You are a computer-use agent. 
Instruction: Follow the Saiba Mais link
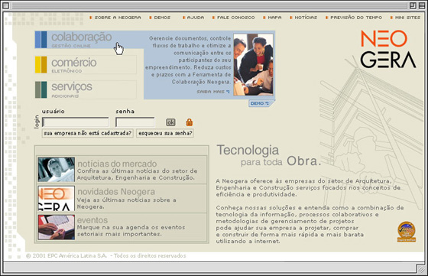[x=213, y=92]
